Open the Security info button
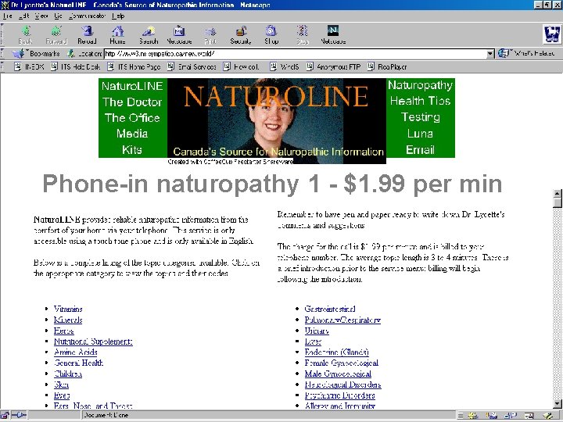This screenshot has width=563, height=422. [x=241, y=35]
